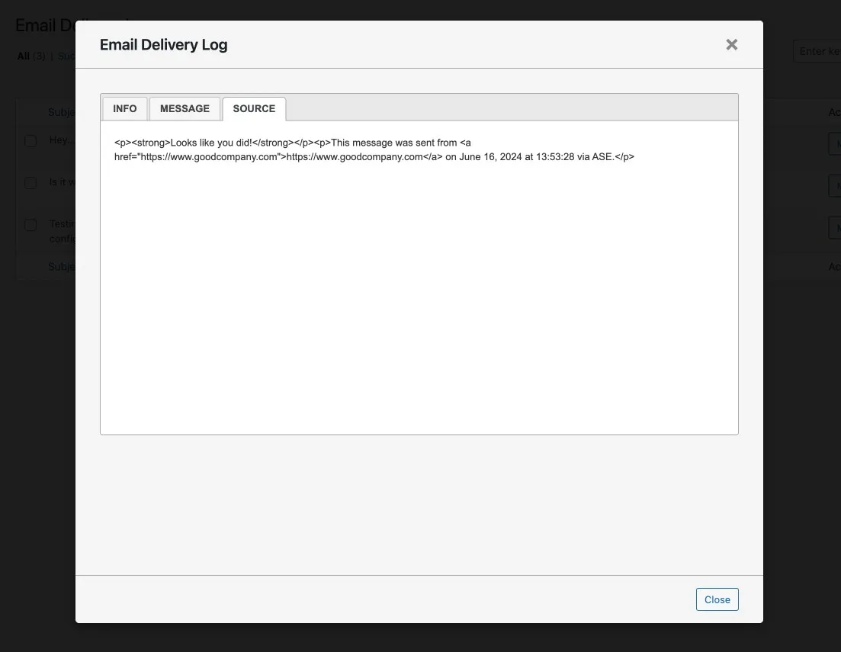Click the "Email Delivery Log" dialog title
This screenshot has height=652, width=841.
point(164,44)
